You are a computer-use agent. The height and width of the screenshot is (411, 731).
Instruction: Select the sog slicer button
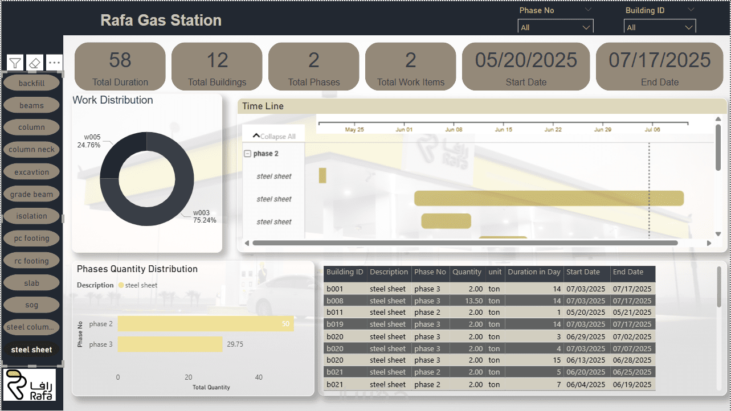pos(31,305)
